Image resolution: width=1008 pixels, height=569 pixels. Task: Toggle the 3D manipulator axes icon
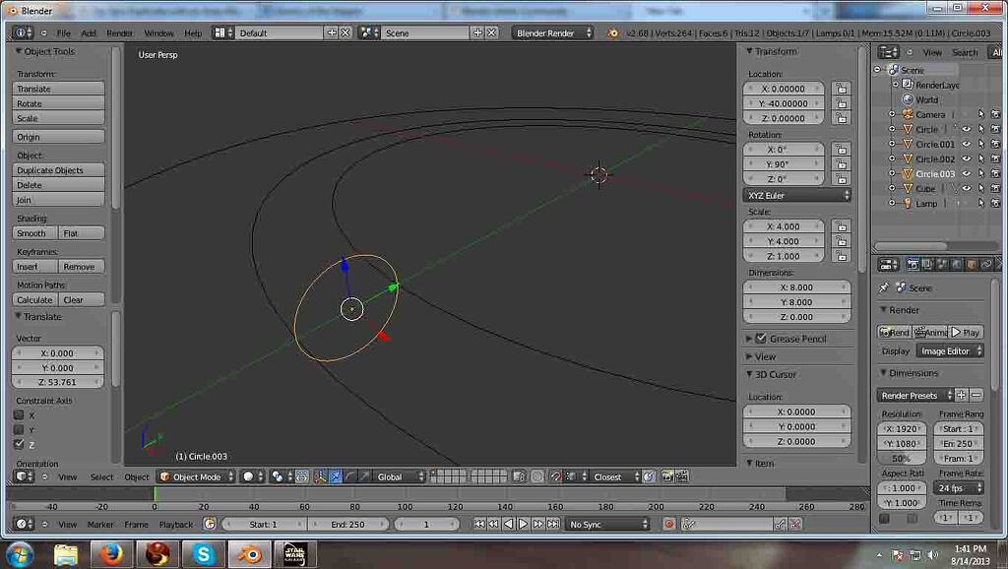pos(320,476)
